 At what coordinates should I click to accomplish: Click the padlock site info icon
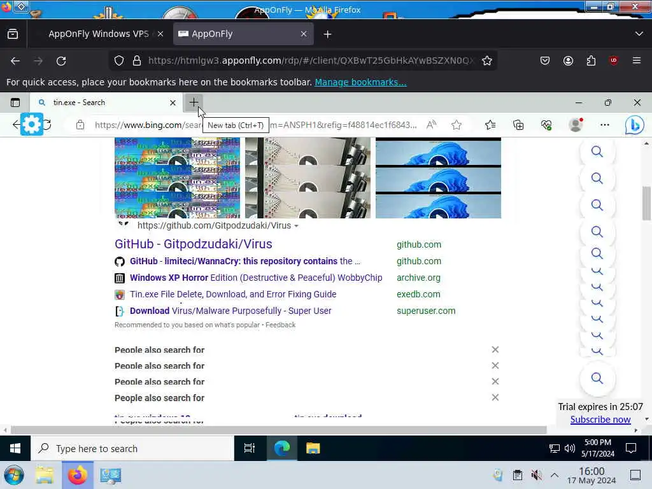[137, 60]
